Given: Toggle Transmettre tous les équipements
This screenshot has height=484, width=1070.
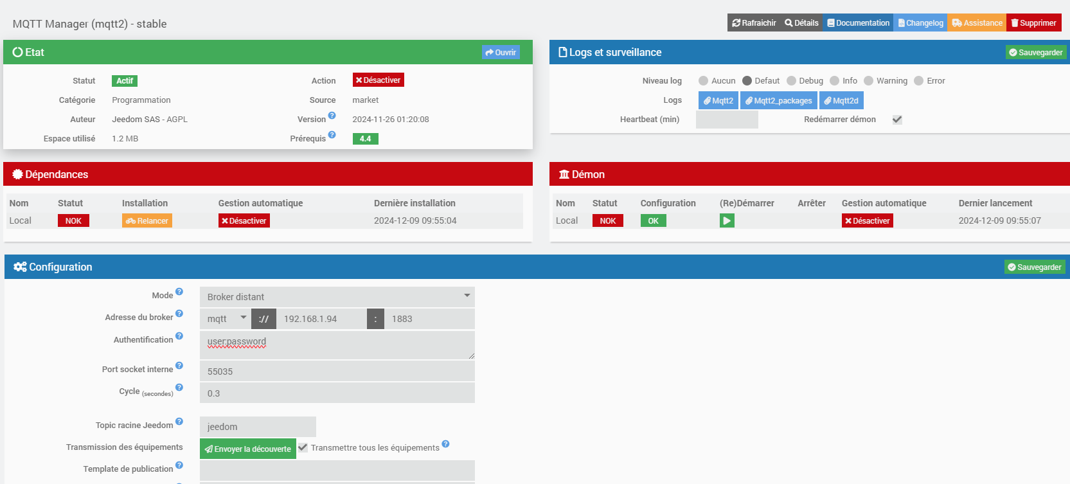Looking at the screenshot, I should pos(303,447).
